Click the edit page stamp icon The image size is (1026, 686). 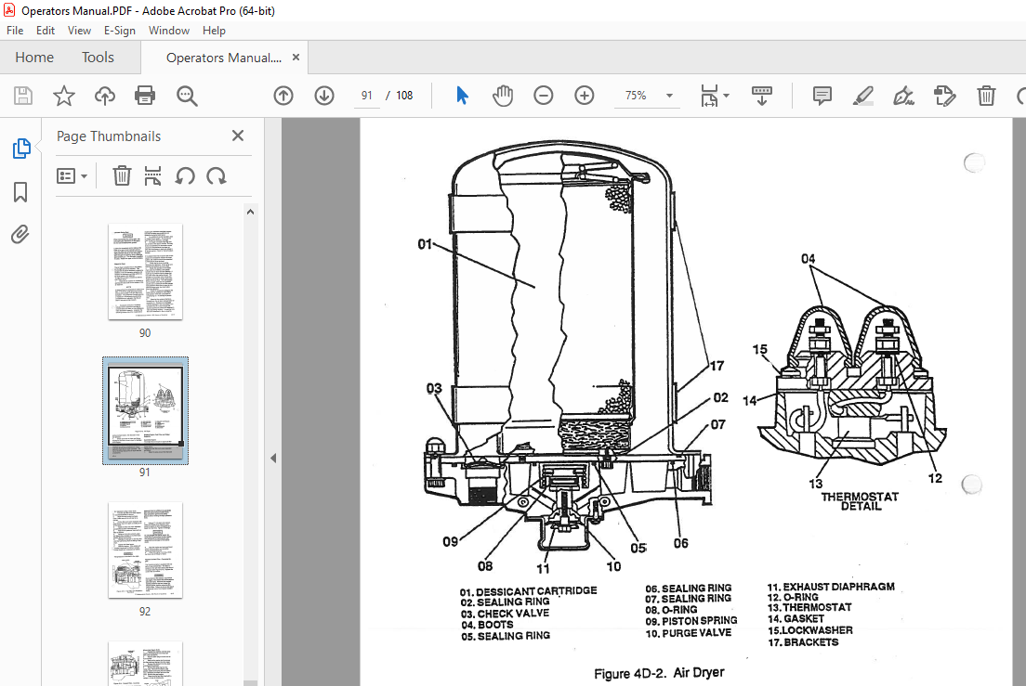click(x=945, y=96)
